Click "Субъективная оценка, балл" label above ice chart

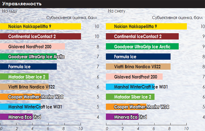click(71, 18)
